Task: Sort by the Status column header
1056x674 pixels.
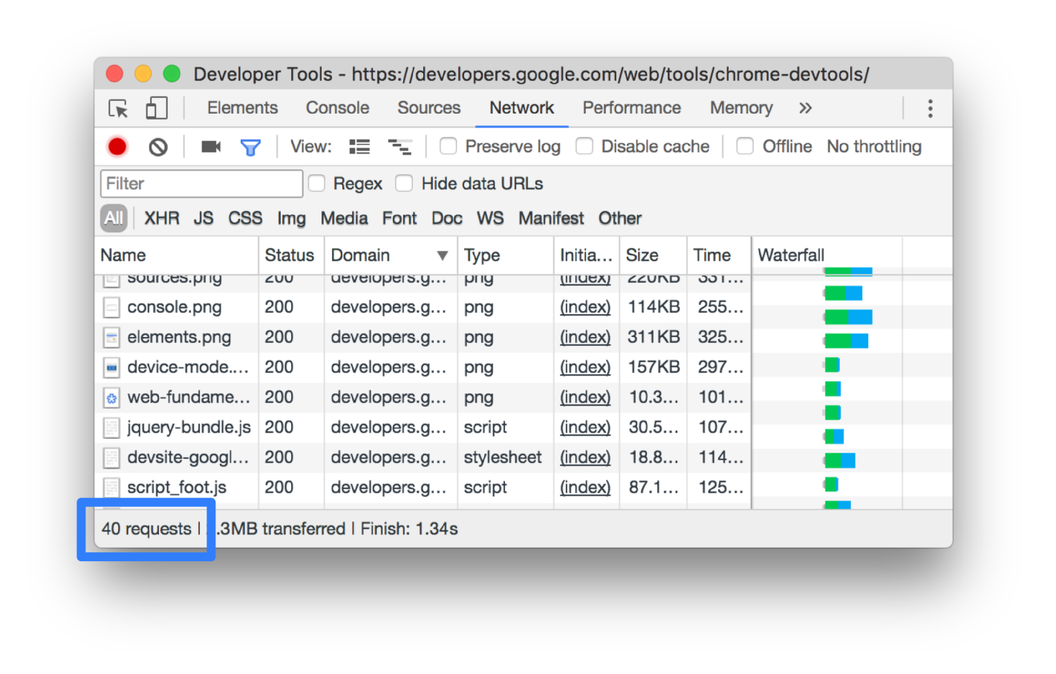Action: (x=291, y=255)
